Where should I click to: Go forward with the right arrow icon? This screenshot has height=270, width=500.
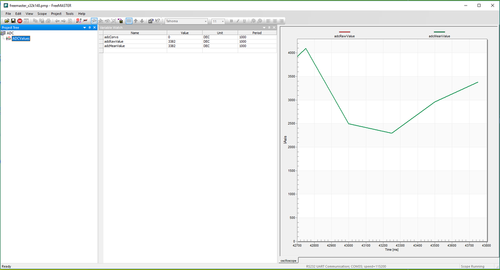[x=64, y=21]
